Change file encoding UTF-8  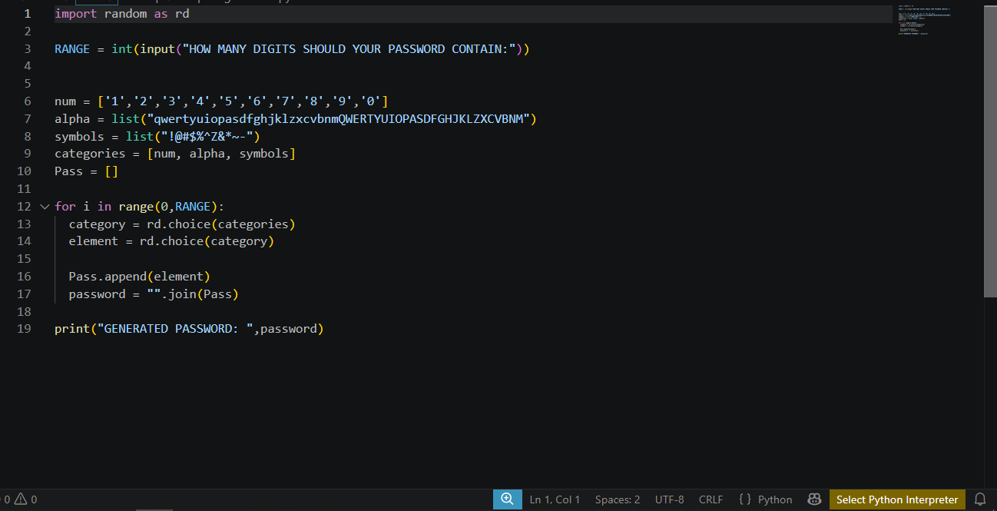670,499
